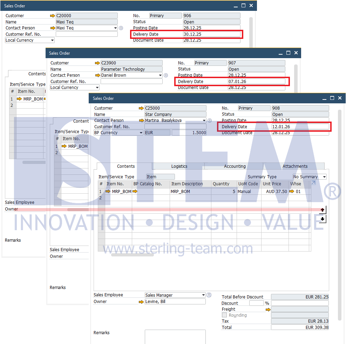The width and height of the screenshot is (346, 344).
Task: Click the link arrow beside Martina Basalykova contact
Action: click(x=142, y=121)
